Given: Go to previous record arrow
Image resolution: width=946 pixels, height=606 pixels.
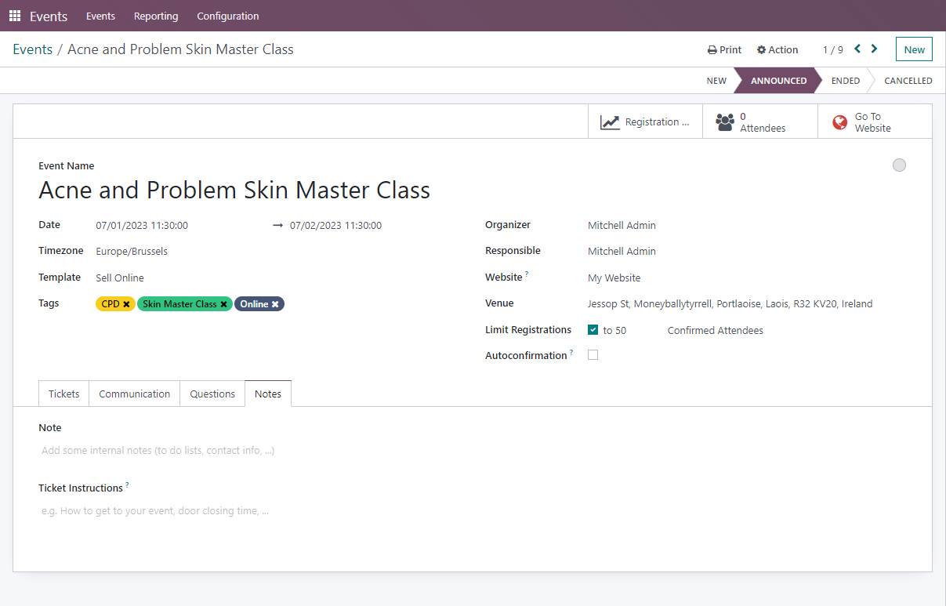Looking at the screenshot, I should point(857,49).
